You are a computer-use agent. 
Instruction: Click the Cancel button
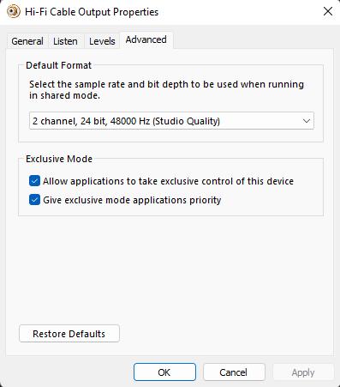[x=234, y=372]
